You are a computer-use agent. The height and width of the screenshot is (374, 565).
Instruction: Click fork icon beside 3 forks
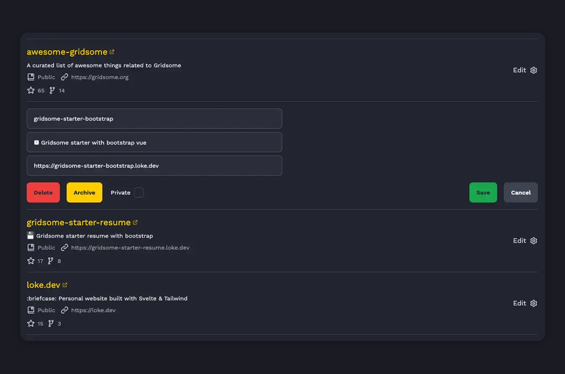(51, 324)
